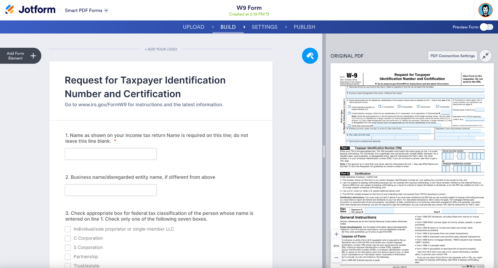The width and height of the screenshot is (498, 268).
Task: Click the plus icon on Add Form Element
Action: tap(33, 56)
